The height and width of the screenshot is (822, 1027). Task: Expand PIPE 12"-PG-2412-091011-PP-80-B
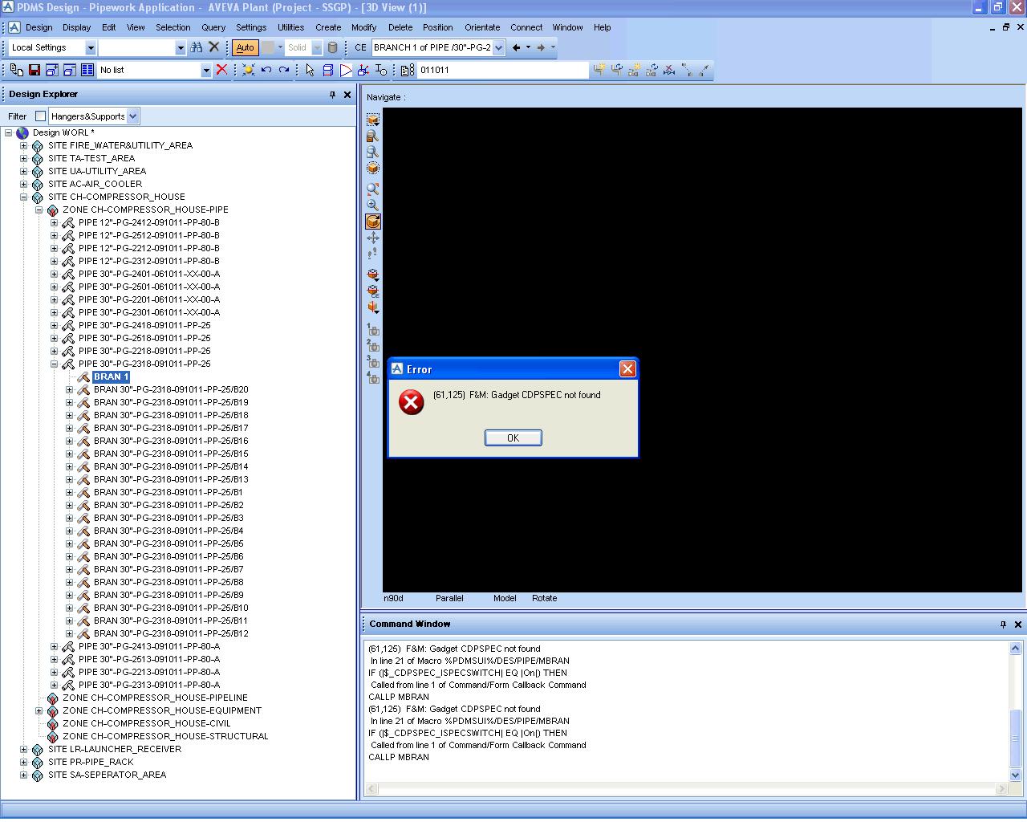(55, 222)
